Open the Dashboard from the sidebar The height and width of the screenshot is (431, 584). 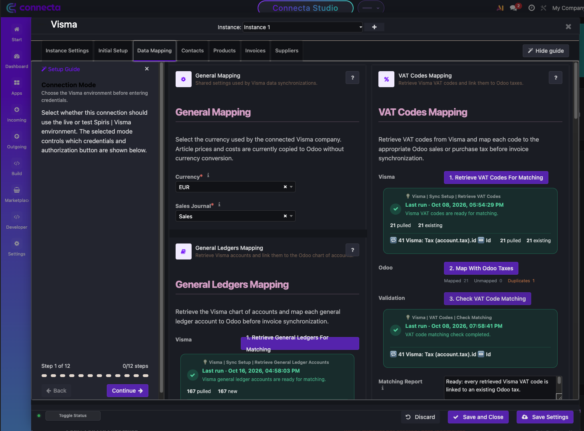point(16,61)
